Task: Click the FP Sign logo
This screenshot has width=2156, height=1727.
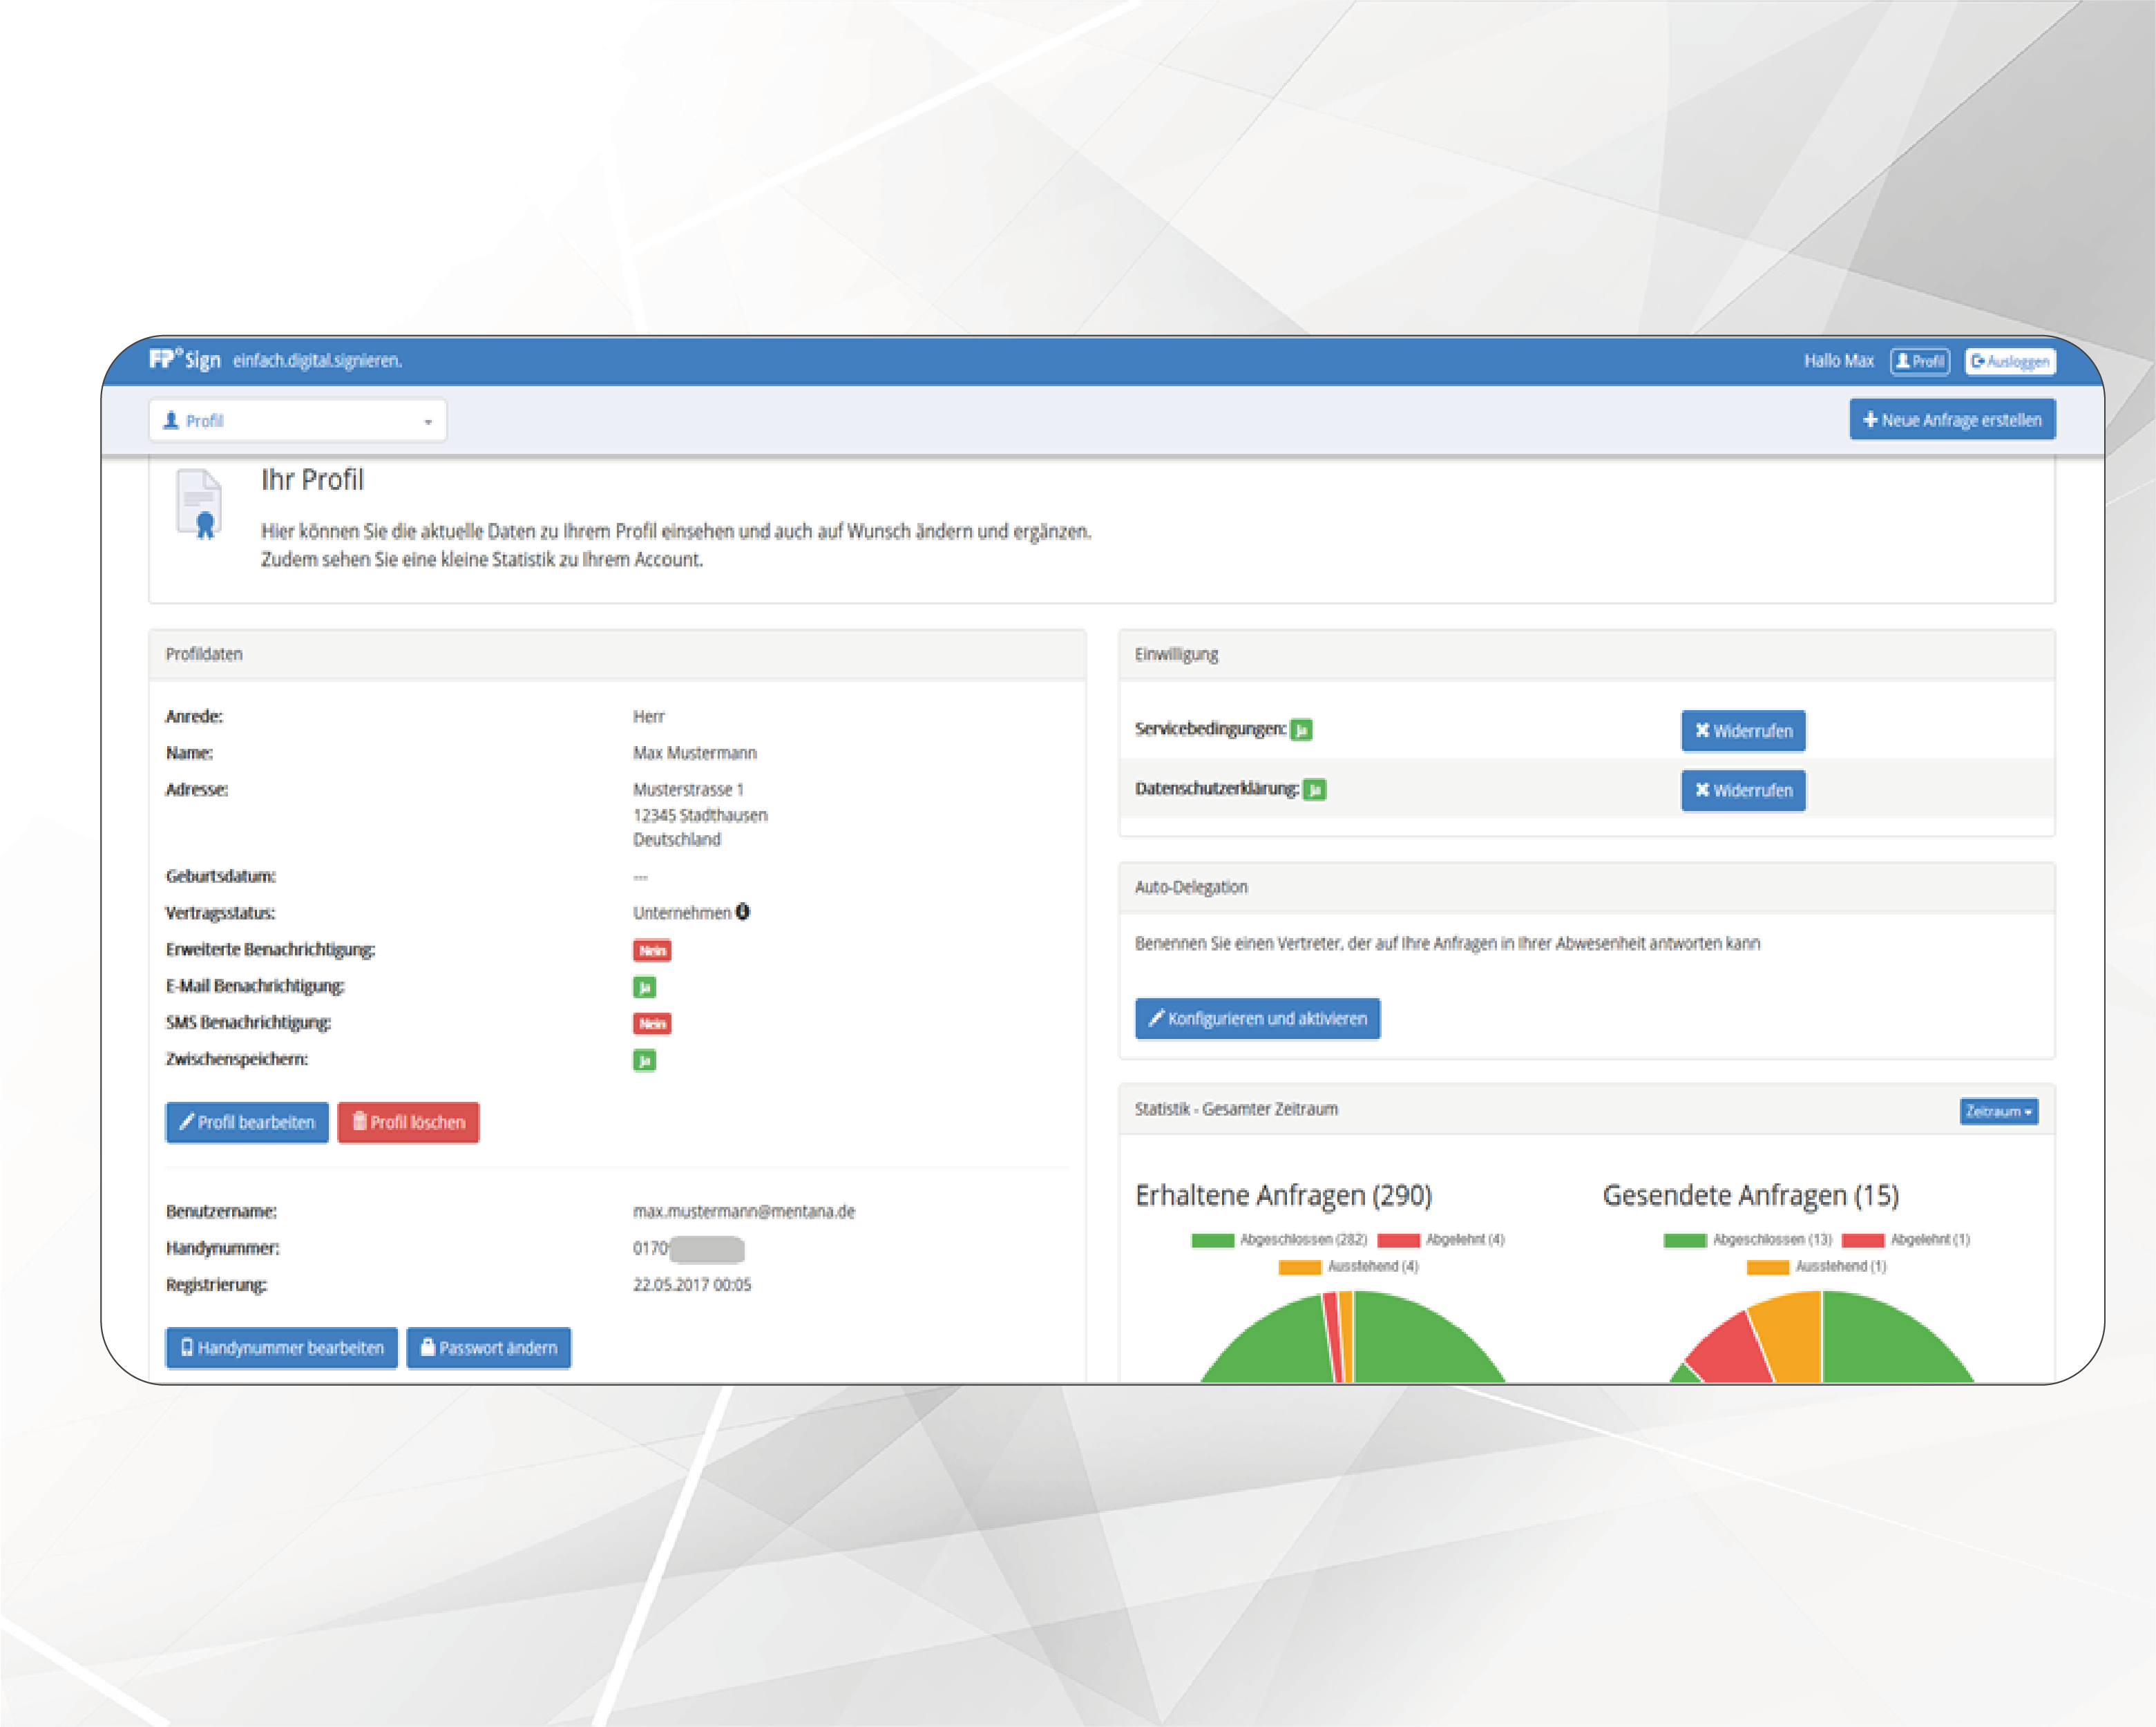Action: 185,360
